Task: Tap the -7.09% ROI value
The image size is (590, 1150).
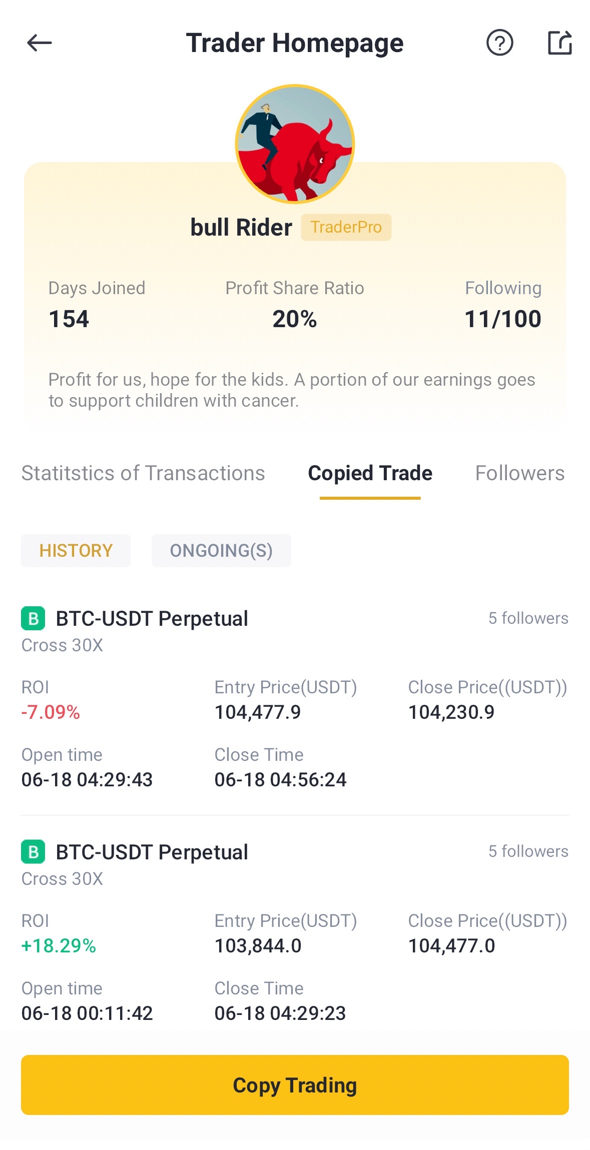Action: (51, 712)
